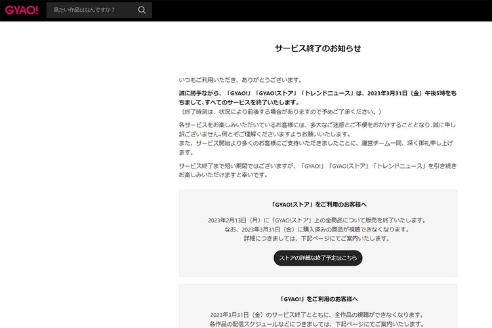The width and height of the screenshot is (492, 328).
Task: Click the （終了時刻は、状況により note line
Action: pyautogui.click(x=281, y=112)
